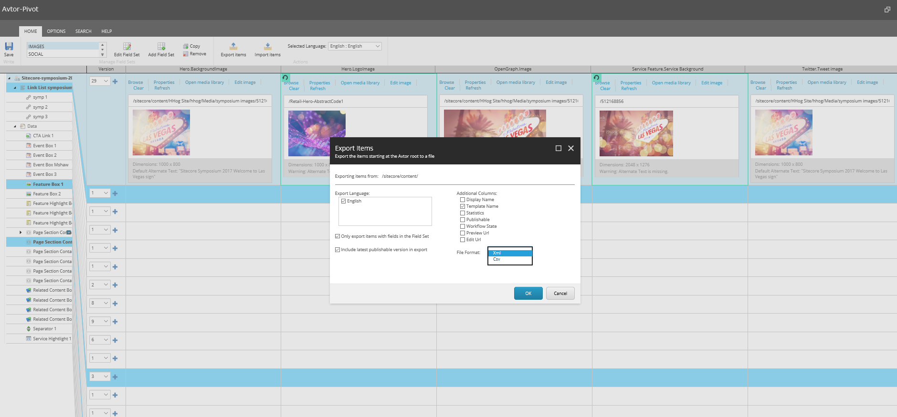This screenshot has height=417, width=897.
Task: Open the SEARCH ribbon tab
Action: [83, 31]
